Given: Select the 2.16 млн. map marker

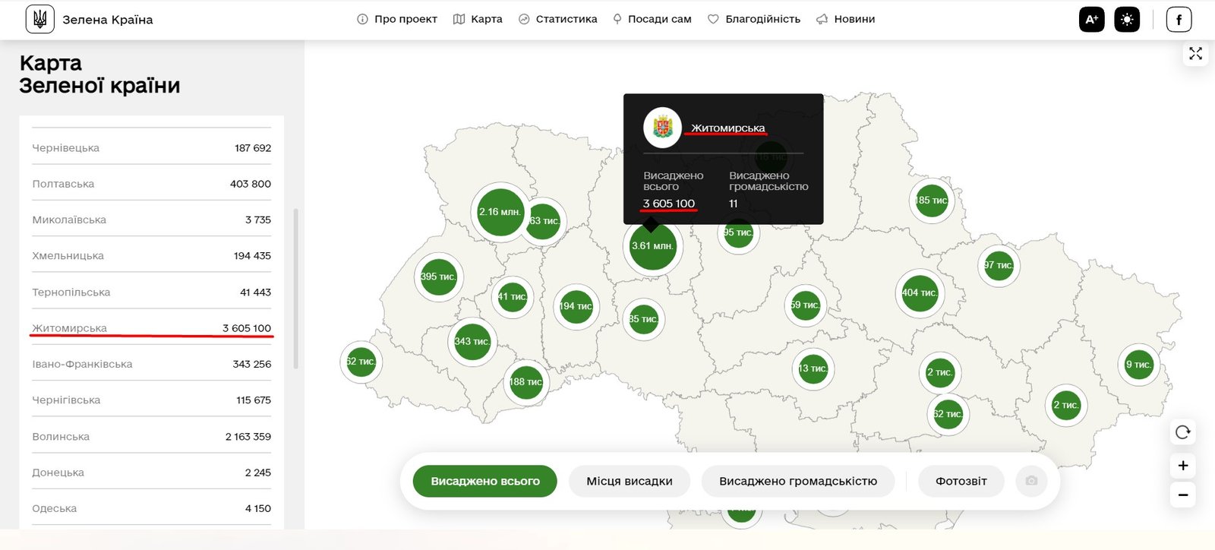Looking at the screenshot, I should [500, 212].
